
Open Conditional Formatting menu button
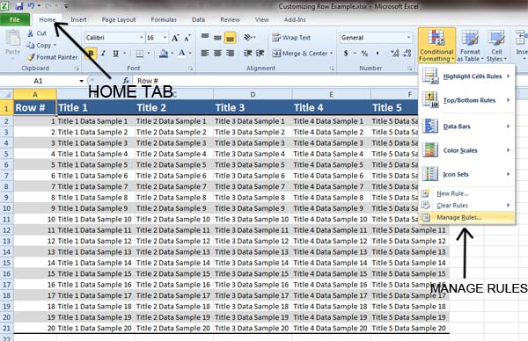point(436,46)
